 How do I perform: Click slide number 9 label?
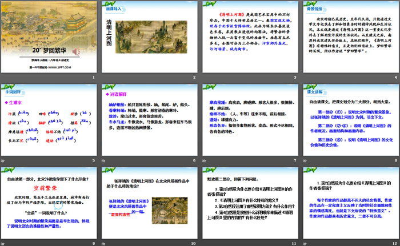pyautogui.click(x=94, y=244)
